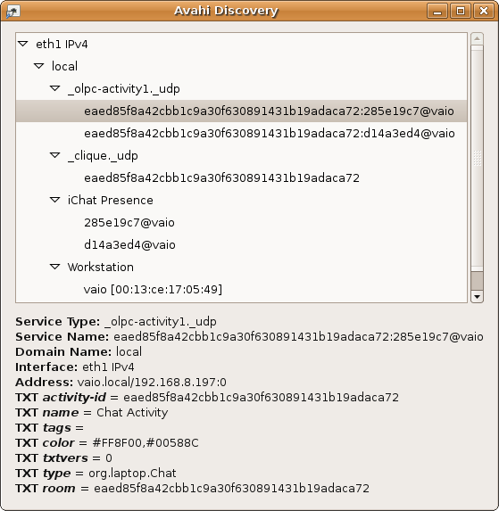Screen dimensions: 499x511
Task: Collapse the _olpc-activity1._udp service group
Action: click(x=54, y=88)
